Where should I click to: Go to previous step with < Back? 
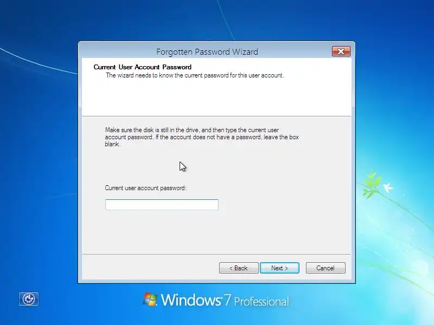[x=239, y=268]
